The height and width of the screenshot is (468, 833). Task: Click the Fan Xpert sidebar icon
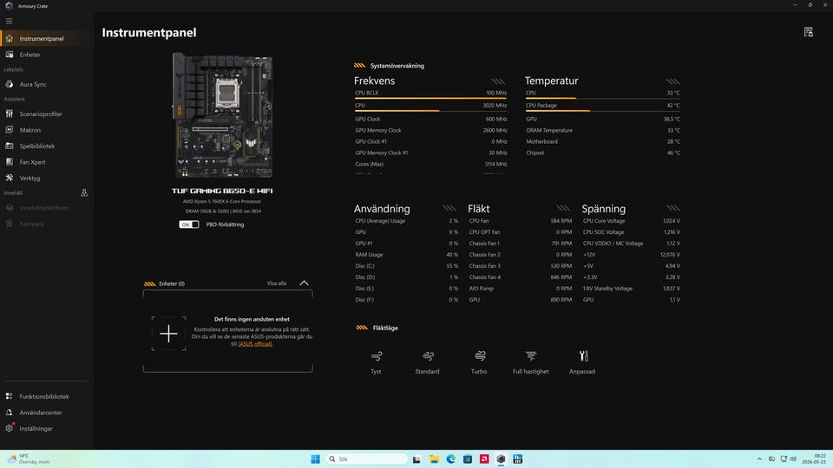pos(9,162)
